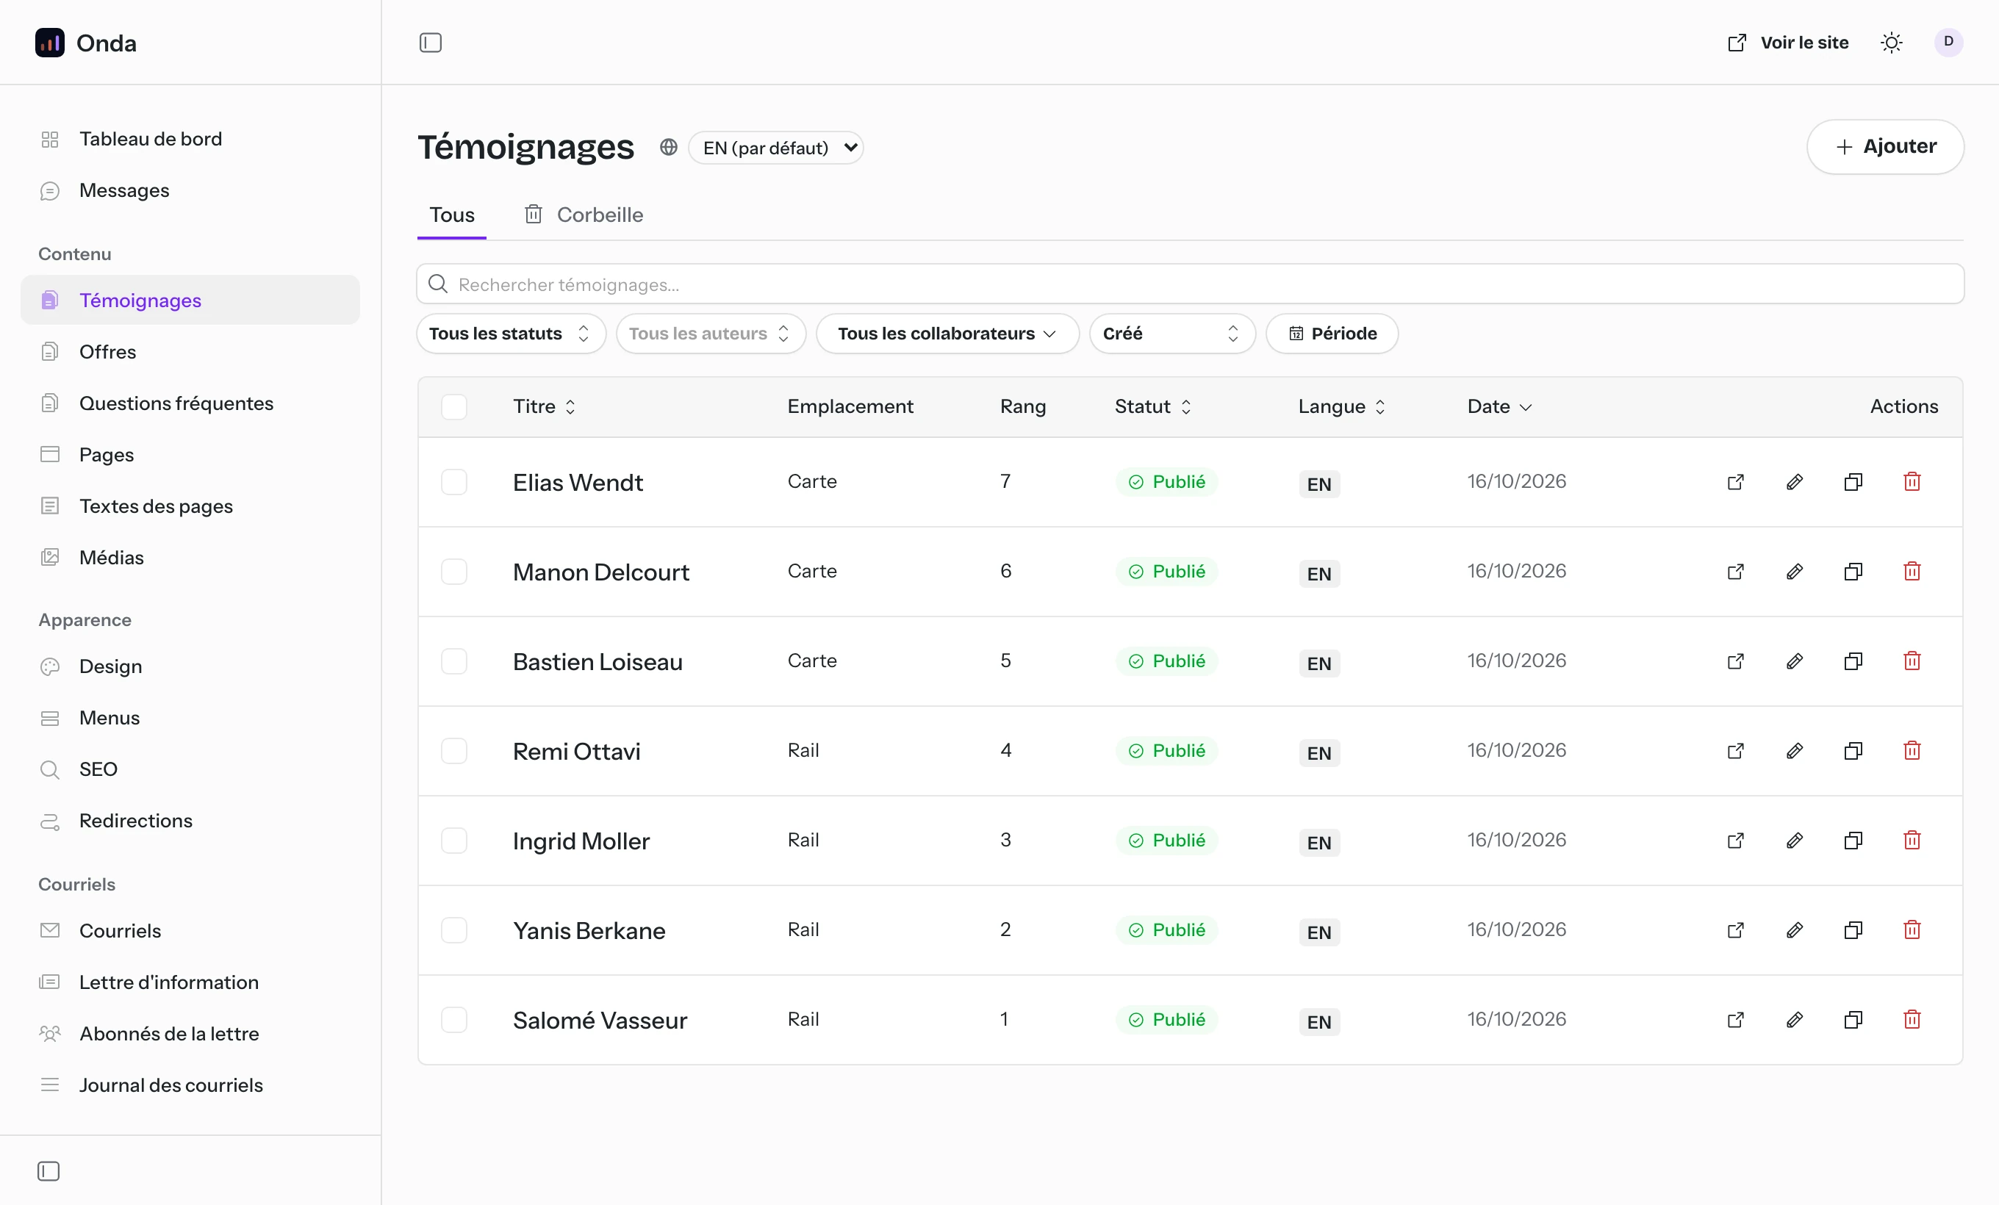Sort by the Statut column header

point(1153,406)
